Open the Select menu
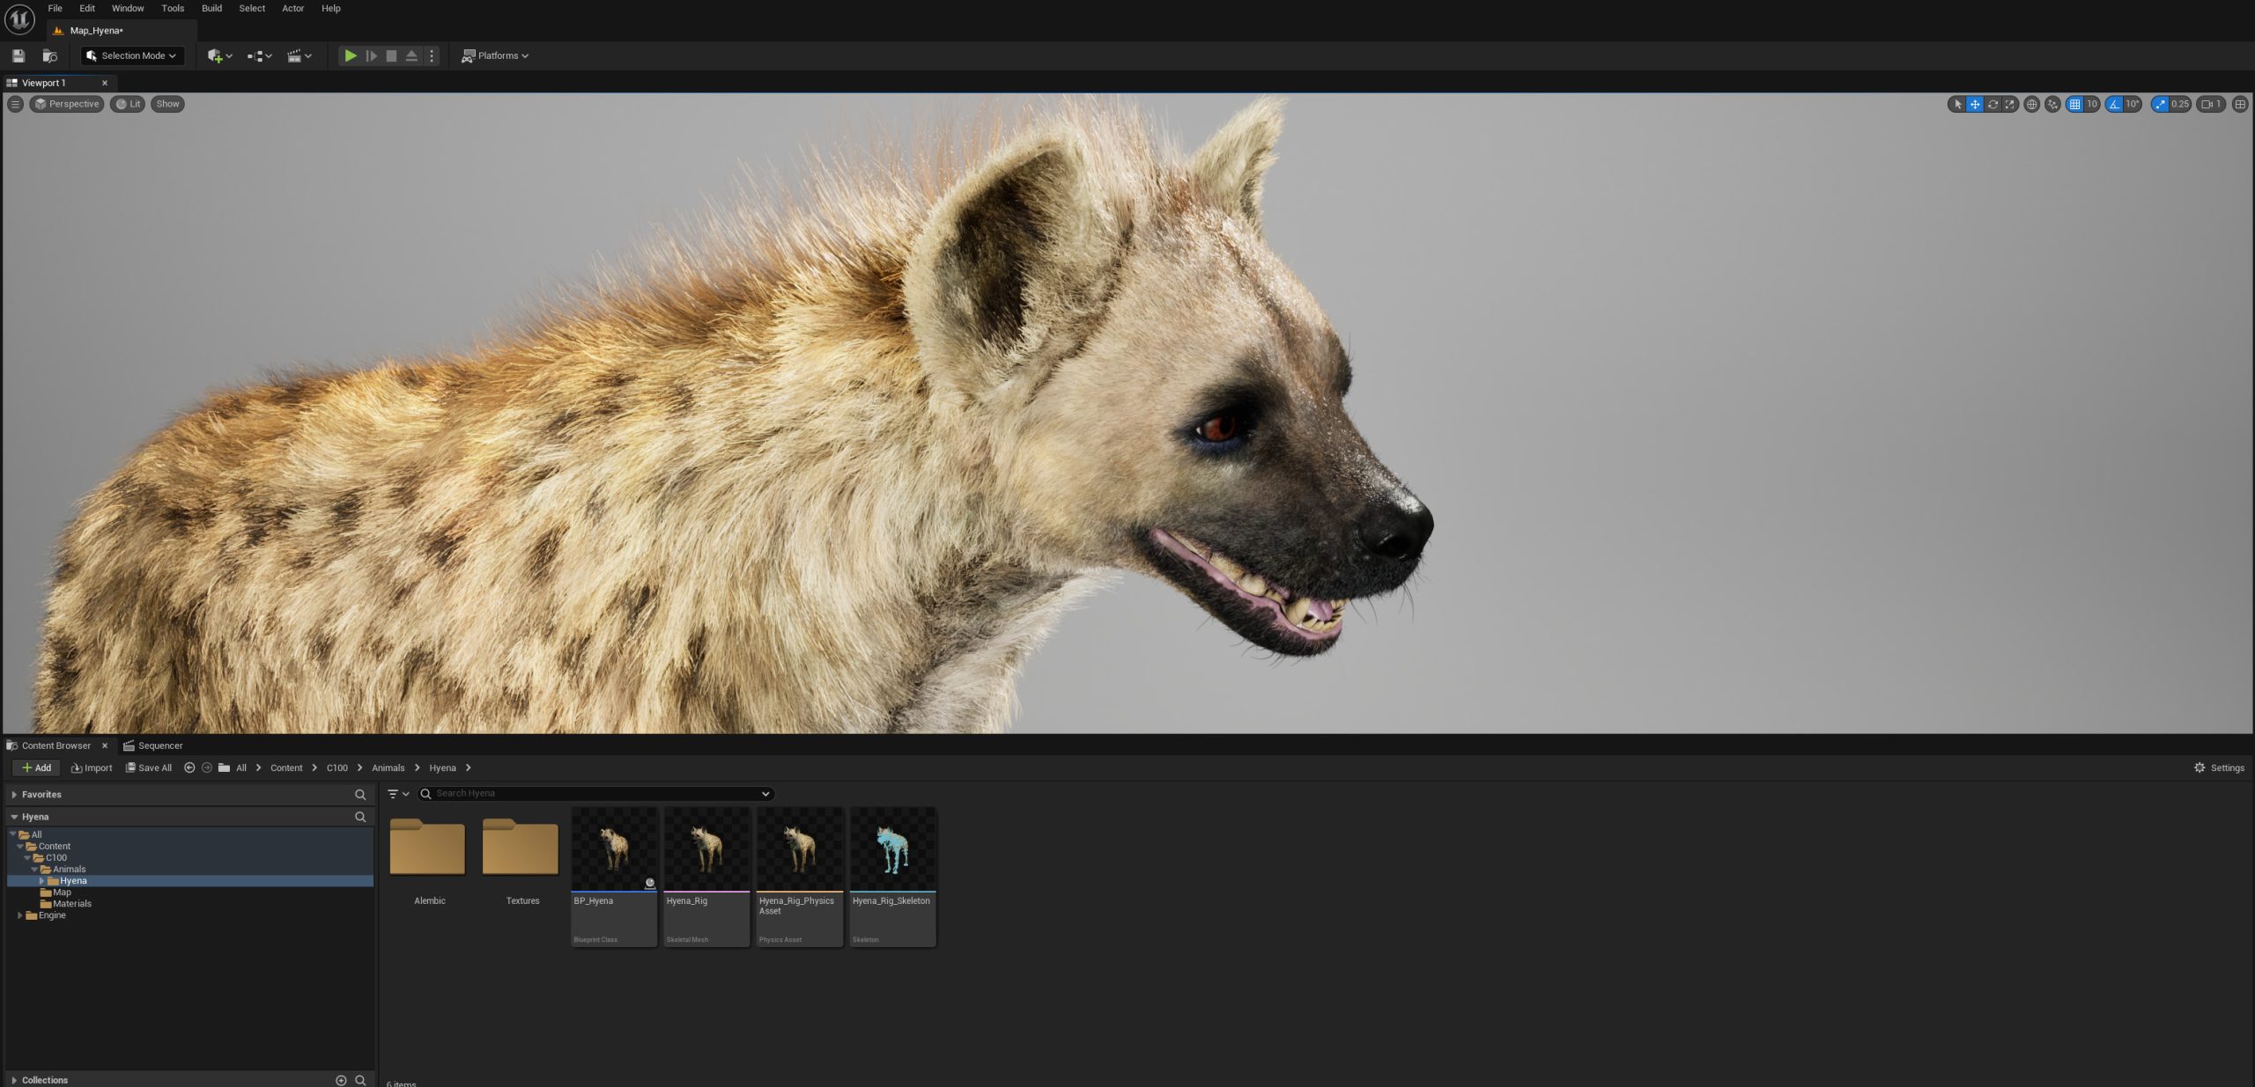The image size is (2255, 1087). coord(252,8)
